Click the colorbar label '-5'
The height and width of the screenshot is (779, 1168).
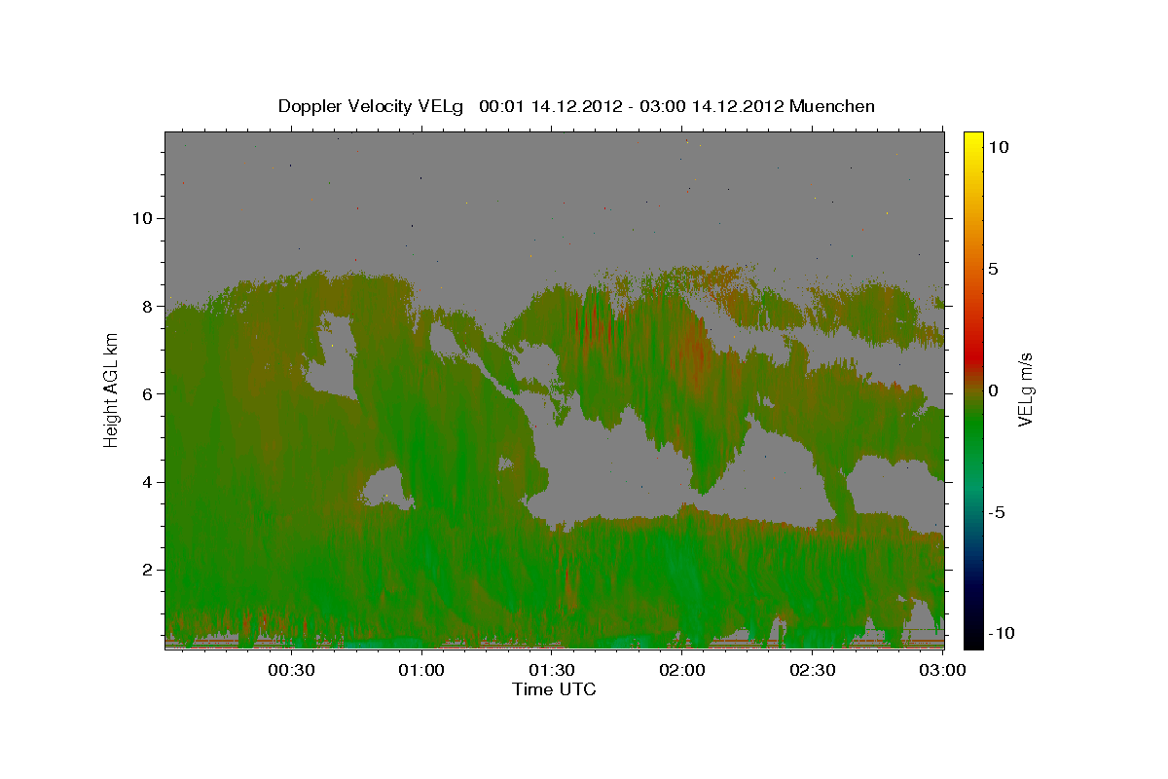point(997,512)
